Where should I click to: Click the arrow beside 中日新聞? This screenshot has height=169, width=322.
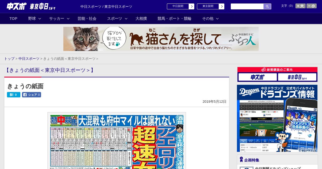pos(192,6)
